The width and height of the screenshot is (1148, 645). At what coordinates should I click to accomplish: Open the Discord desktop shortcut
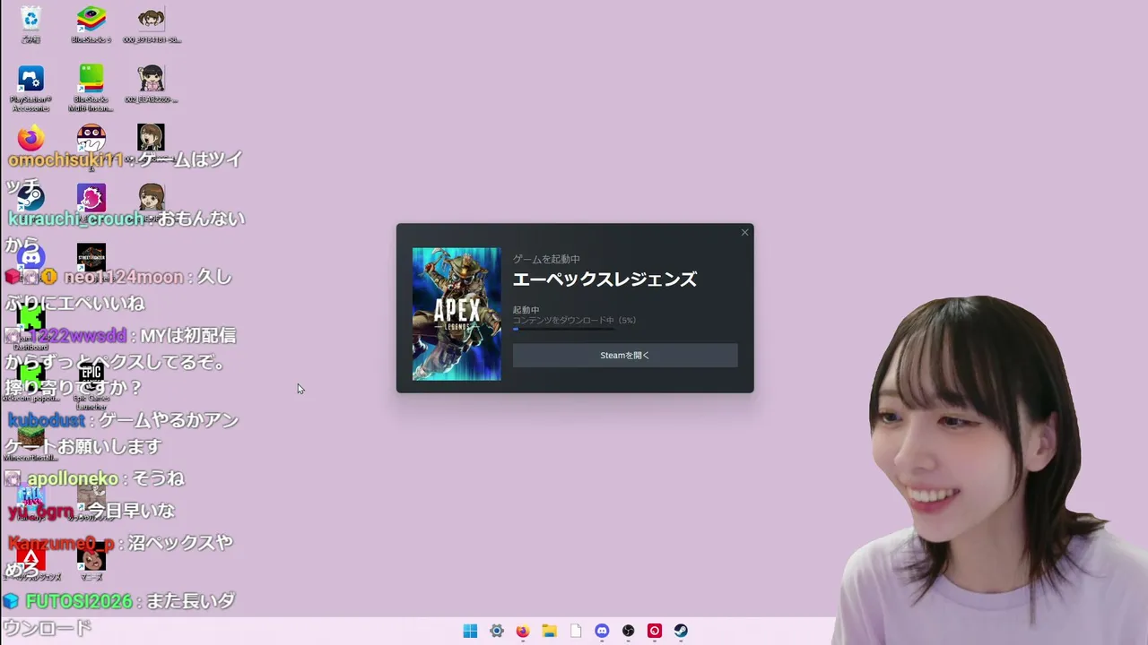pos(30,259)
